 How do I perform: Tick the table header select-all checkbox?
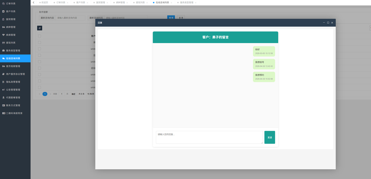39,36
